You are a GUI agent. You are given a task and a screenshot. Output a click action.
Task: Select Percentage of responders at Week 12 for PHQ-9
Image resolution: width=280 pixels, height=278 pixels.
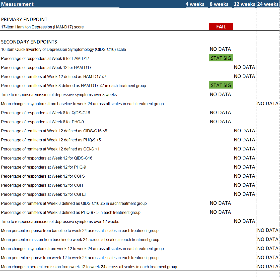(x=44, y=167)
